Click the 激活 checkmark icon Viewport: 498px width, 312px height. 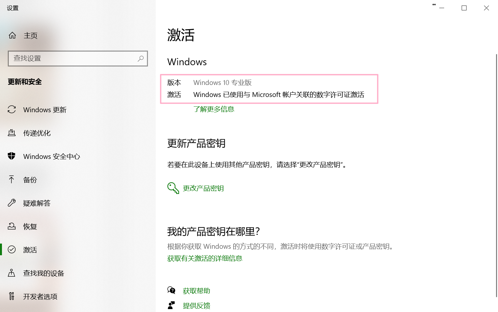pos(12,249)
